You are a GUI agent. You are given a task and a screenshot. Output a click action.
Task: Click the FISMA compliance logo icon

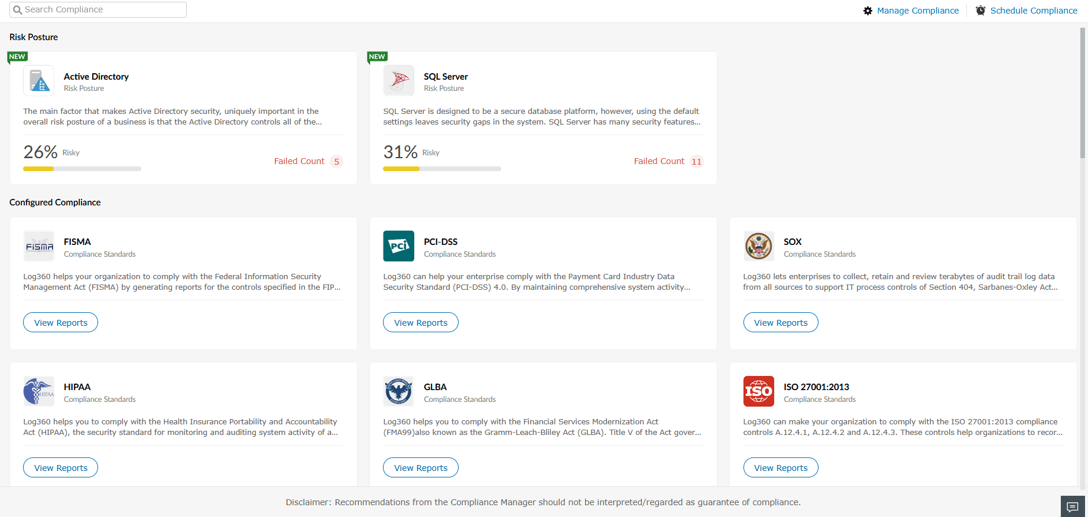coord(39,246)
